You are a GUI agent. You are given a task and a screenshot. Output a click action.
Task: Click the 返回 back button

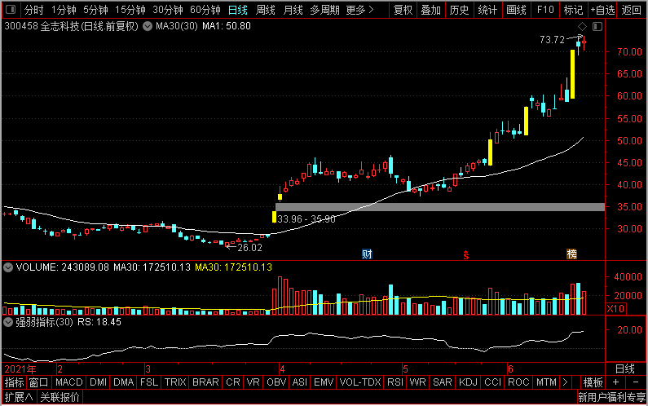tap(632, 10)
